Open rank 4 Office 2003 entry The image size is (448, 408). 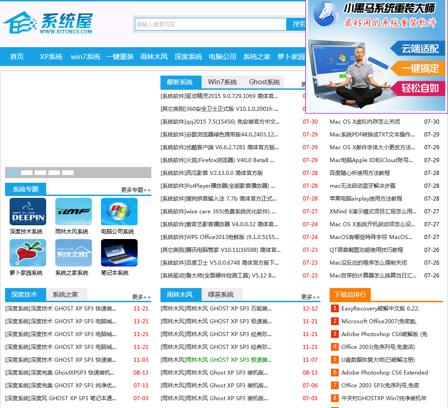click(x=378, y=347)
